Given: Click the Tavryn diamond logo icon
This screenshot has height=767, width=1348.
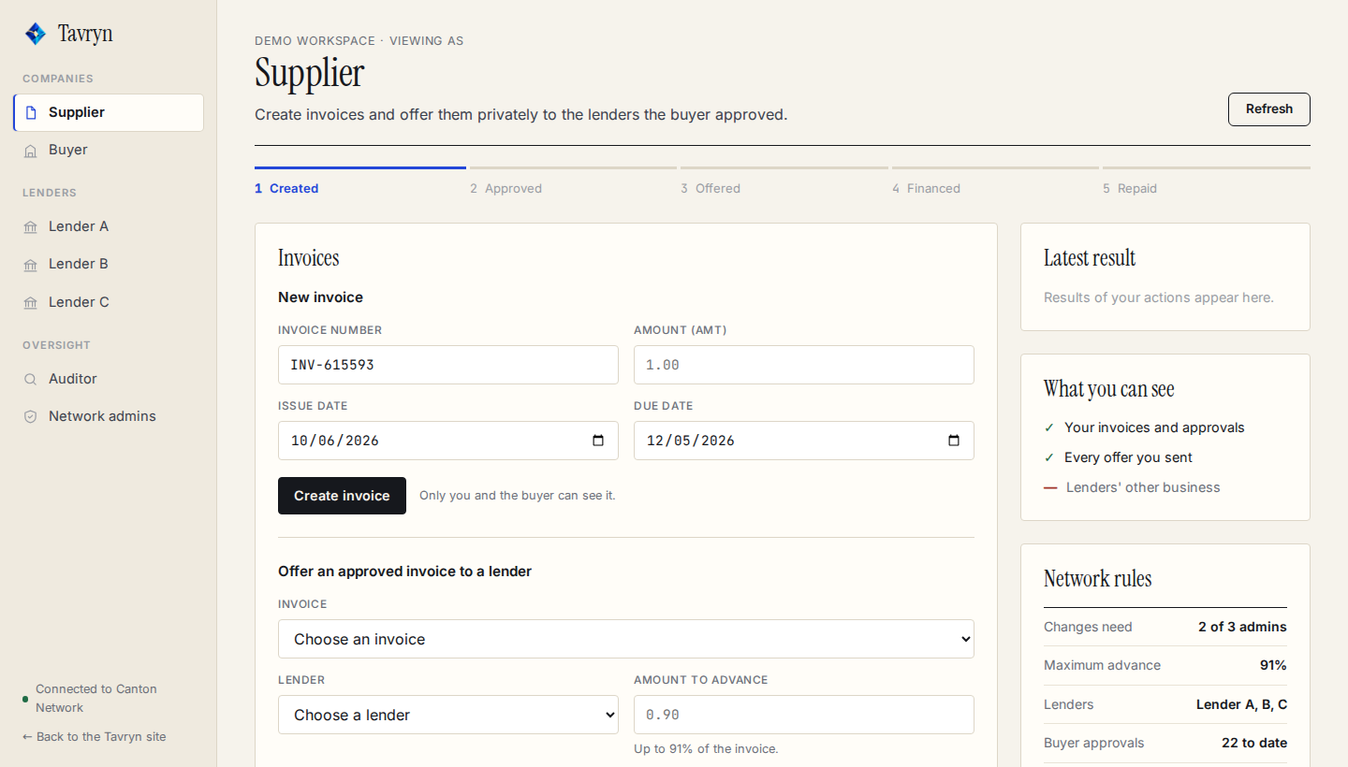Looking at the screenshot, I should (x=36, y=34).
